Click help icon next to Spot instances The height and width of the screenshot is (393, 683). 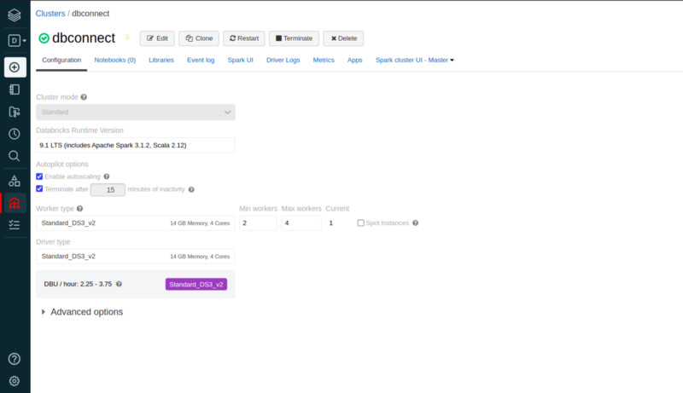click(x=416, y=223)
